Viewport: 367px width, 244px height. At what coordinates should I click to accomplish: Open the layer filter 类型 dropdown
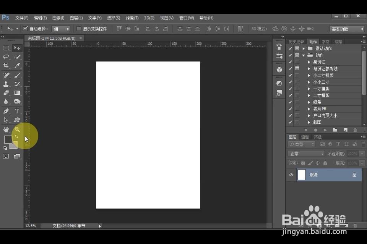(x=302, y=144)
